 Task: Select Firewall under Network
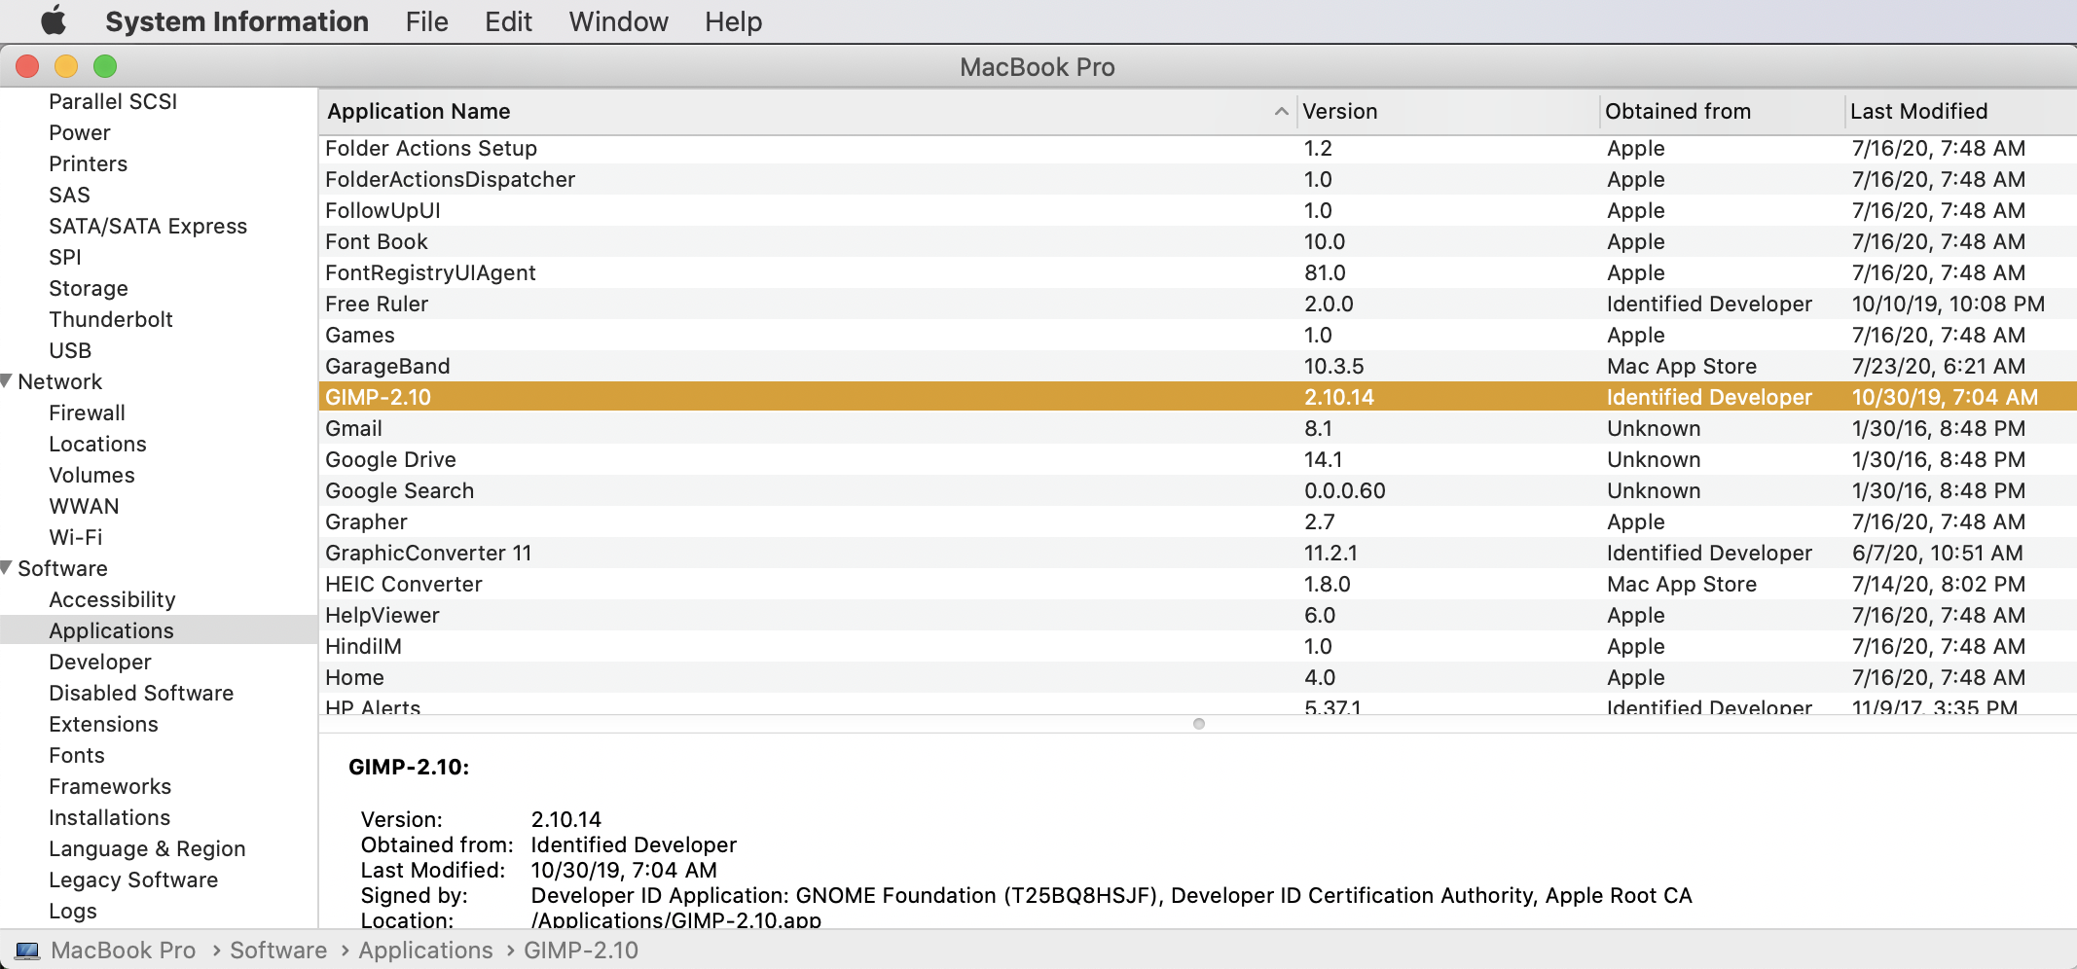(88, 413)
